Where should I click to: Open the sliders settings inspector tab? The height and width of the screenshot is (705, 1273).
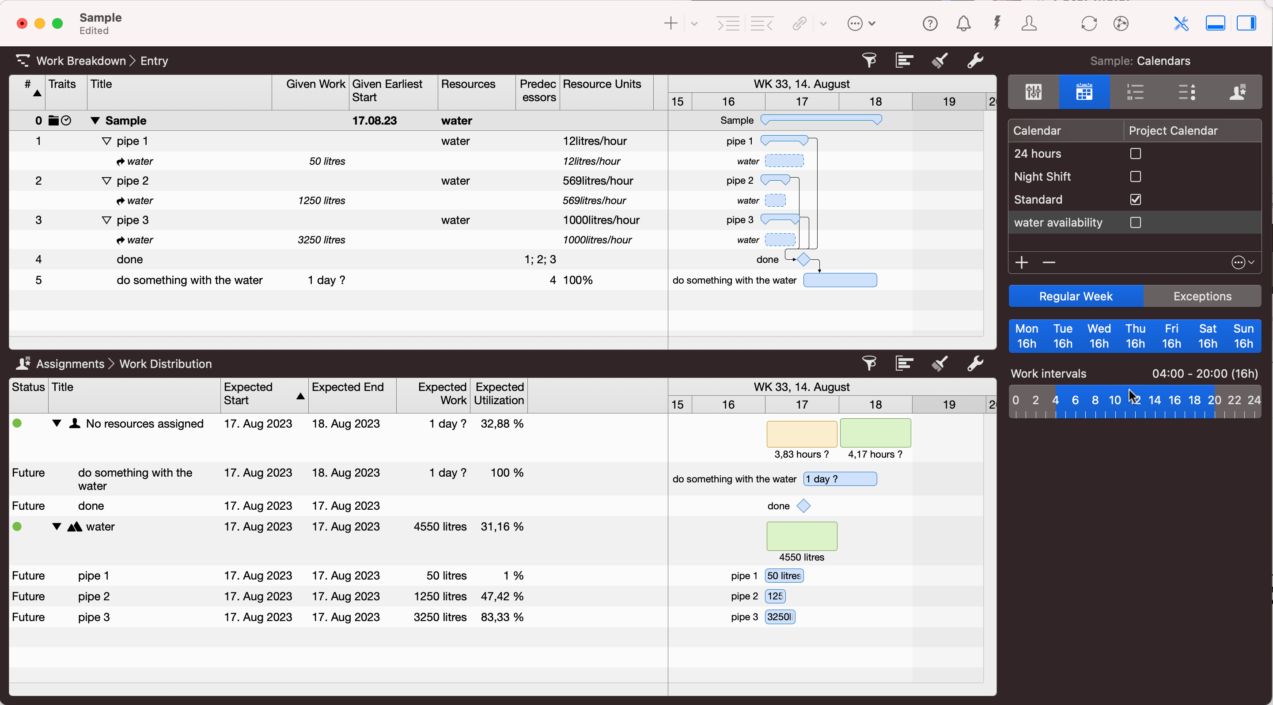coord(1033,92)
